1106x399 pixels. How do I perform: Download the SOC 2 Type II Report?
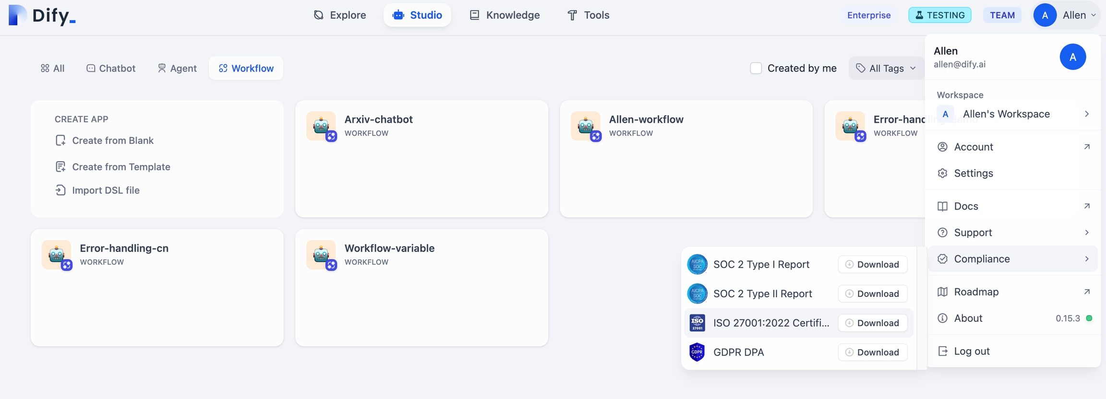[873, 293]
